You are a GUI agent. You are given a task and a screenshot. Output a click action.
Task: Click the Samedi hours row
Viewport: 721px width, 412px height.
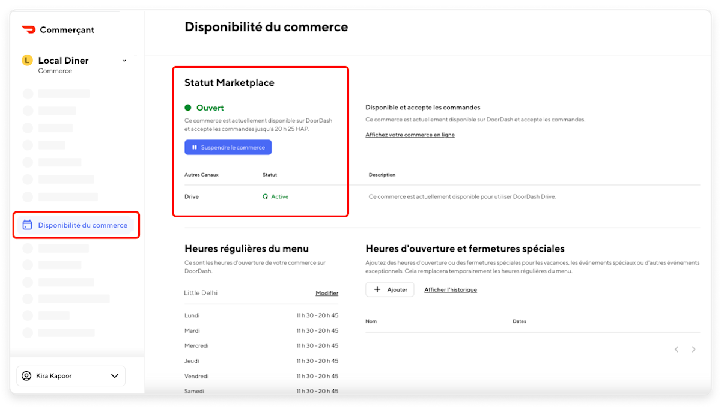pos(261,391)
